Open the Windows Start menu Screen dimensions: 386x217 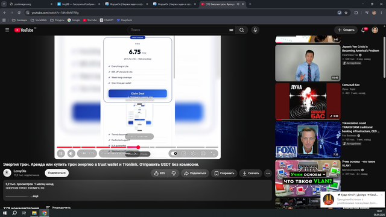[5, 213]
